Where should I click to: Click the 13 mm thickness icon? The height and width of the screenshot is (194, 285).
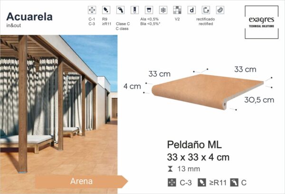[x=171, y=169]
